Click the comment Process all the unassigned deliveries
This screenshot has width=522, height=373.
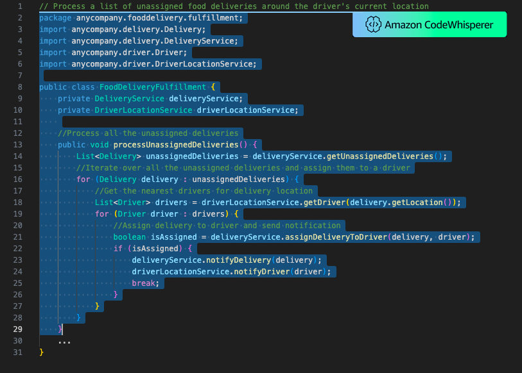[148, 133]
